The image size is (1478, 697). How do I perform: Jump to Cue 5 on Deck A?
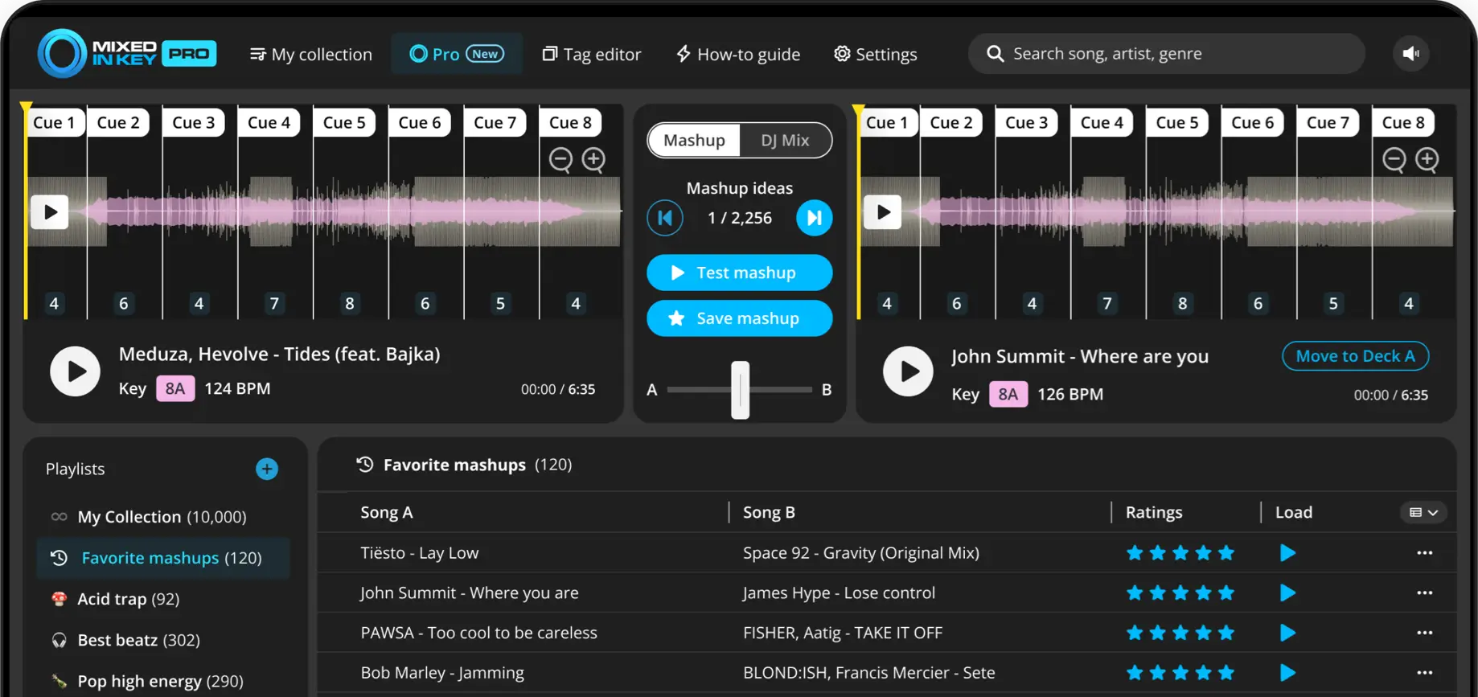(x=344, y=122)
